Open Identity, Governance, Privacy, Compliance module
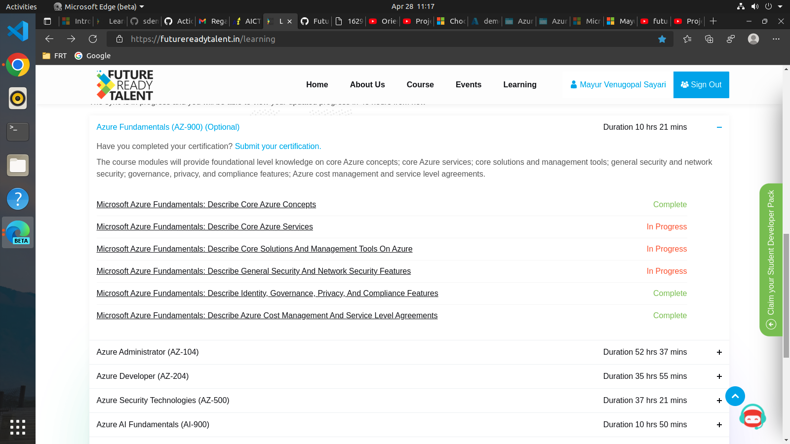The image size is (790, 444). pyautogui.click(x=267, y=294)
